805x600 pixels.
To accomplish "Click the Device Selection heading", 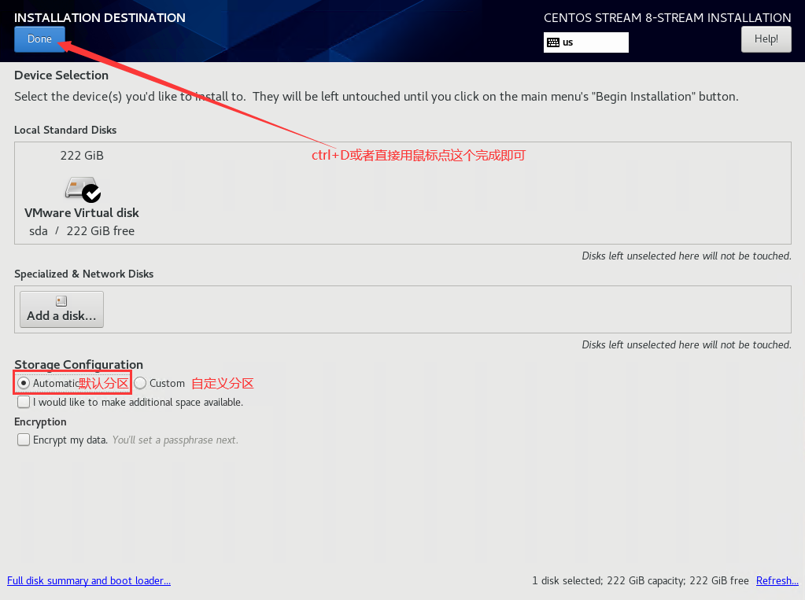I will (x=61, y=75).
